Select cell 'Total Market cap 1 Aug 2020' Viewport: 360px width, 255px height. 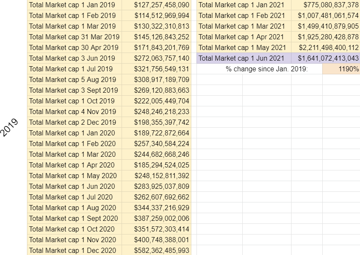pyautogui.click(x=74, y=208)
